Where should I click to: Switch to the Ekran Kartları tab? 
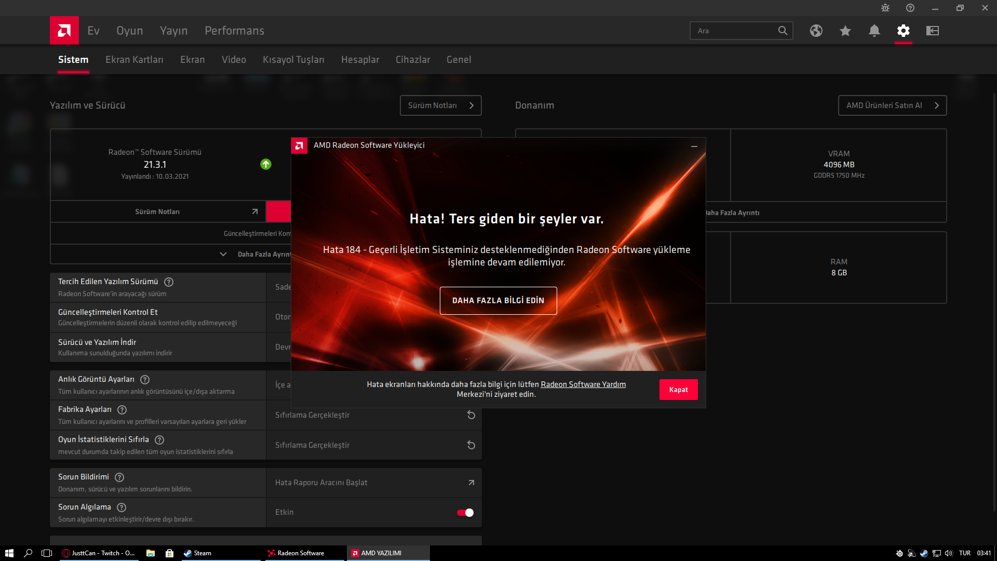[134, 60]
